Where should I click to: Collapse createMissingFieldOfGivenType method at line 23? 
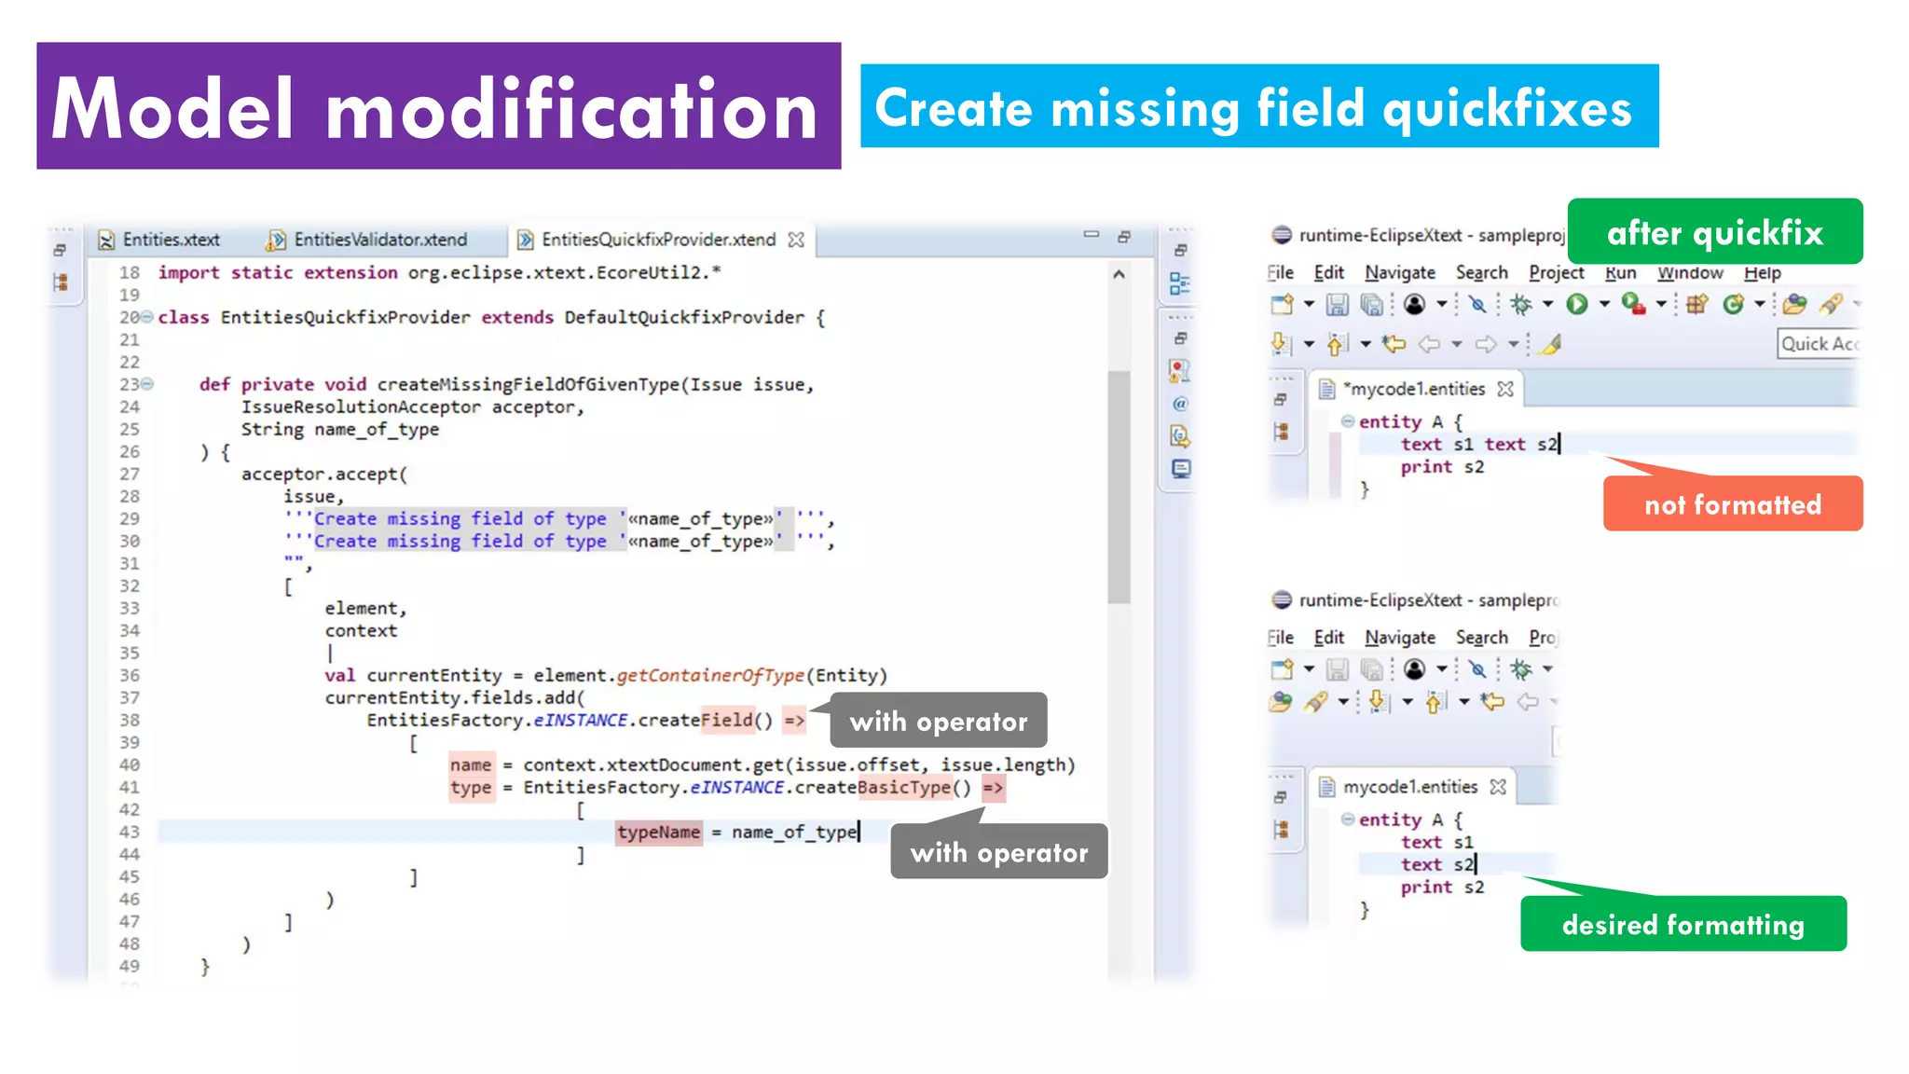pos(147,384)
